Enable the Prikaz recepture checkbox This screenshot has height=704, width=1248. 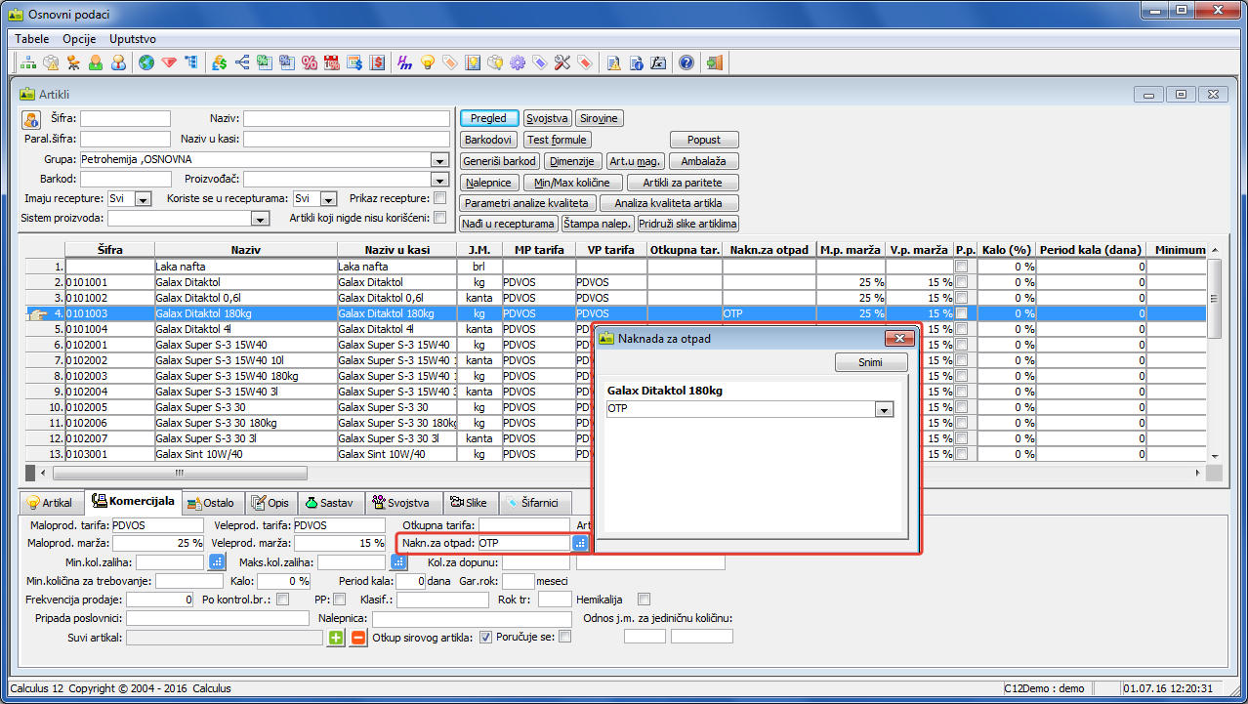coord(439,198)
